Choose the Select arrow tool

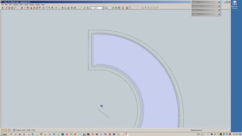(x=3, y=8)
